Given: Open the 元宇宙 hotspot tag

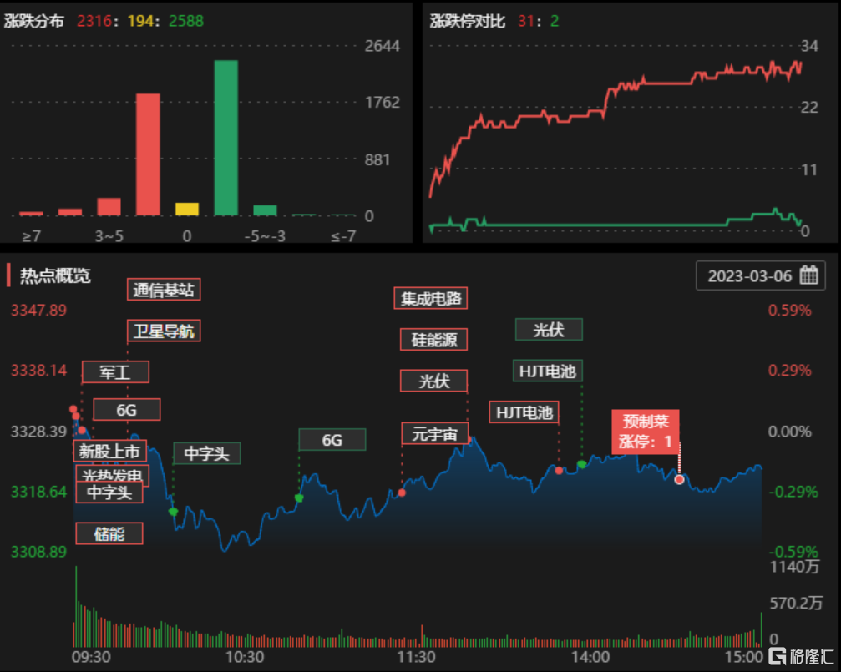Looking at the screenshot, I should pyautogui.click(x=434, y=434).
